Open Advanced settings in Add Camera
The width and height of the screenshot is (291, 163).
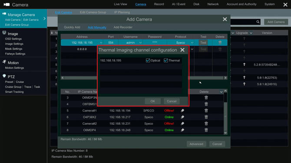(196, 144)
